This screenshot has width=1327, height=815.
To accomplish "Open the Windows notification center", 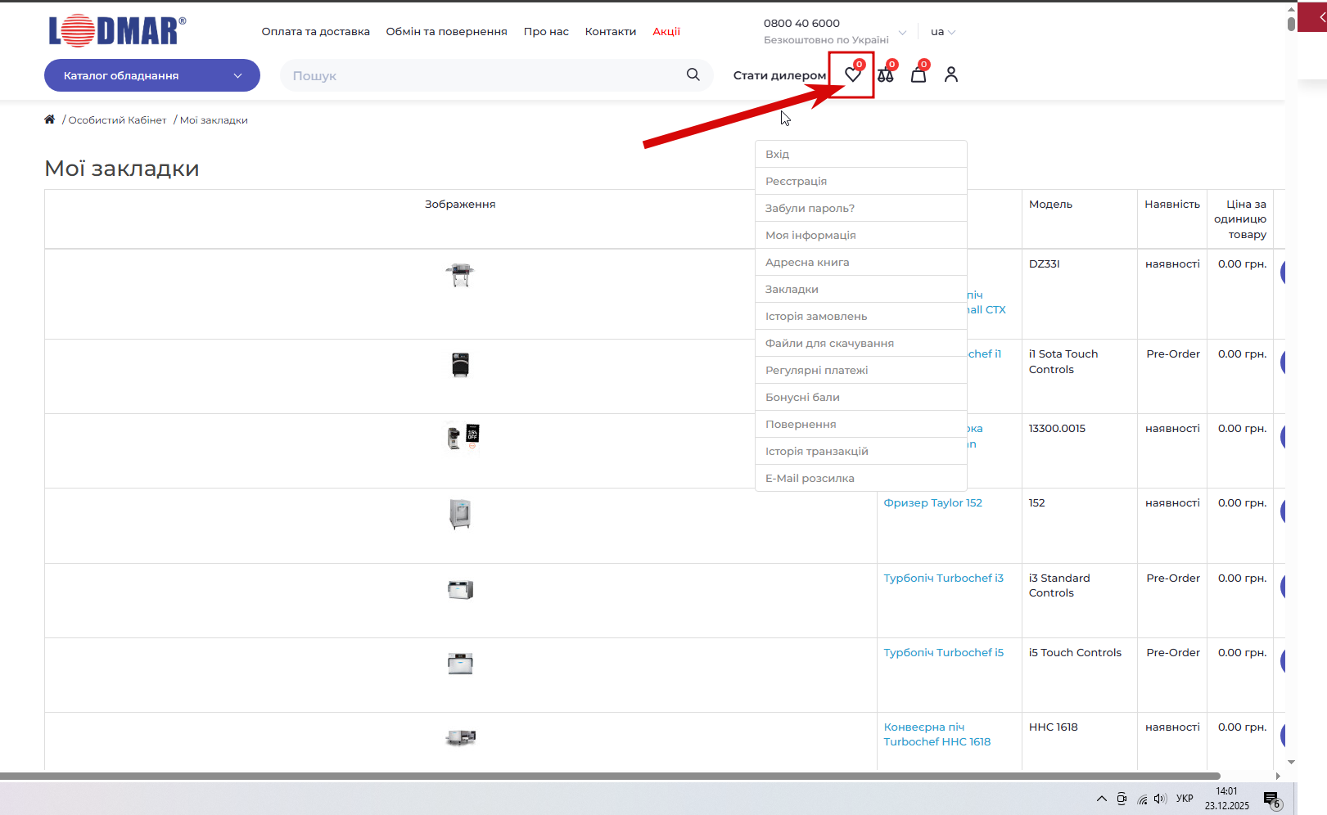I will [1272, 799].
